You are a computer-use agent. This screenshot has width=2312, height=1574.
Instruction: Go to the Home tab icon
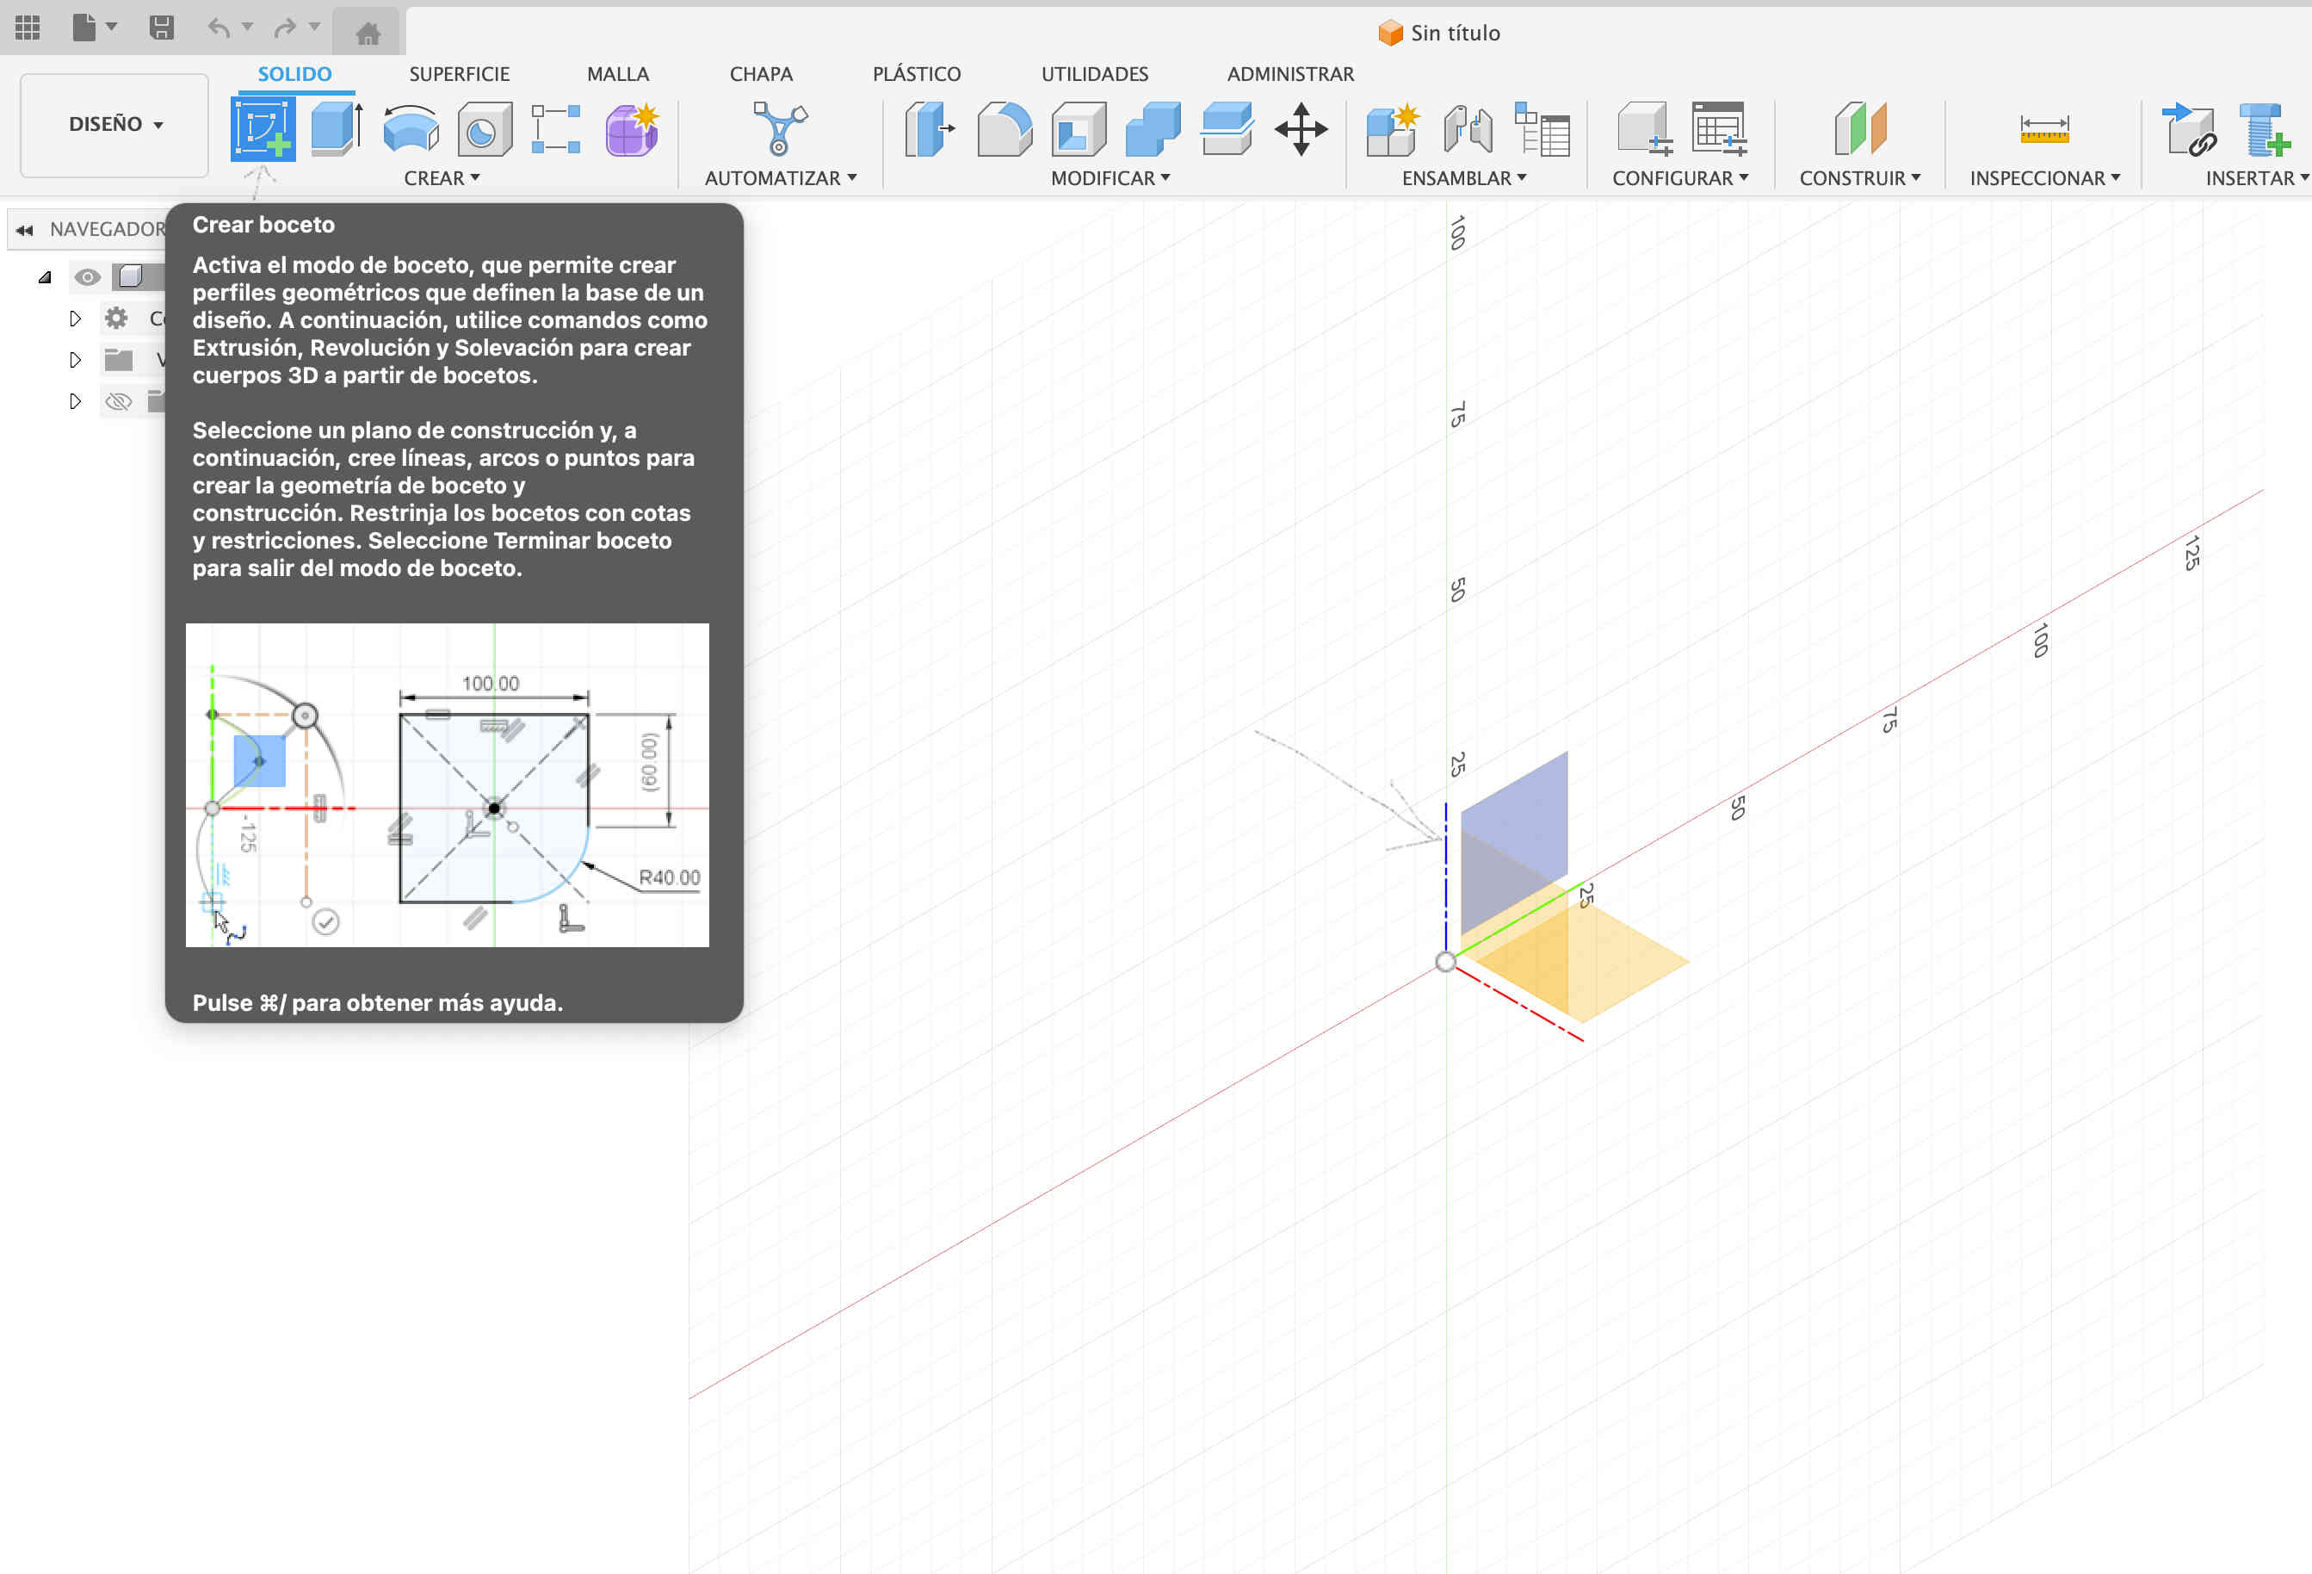pos(368,34)
